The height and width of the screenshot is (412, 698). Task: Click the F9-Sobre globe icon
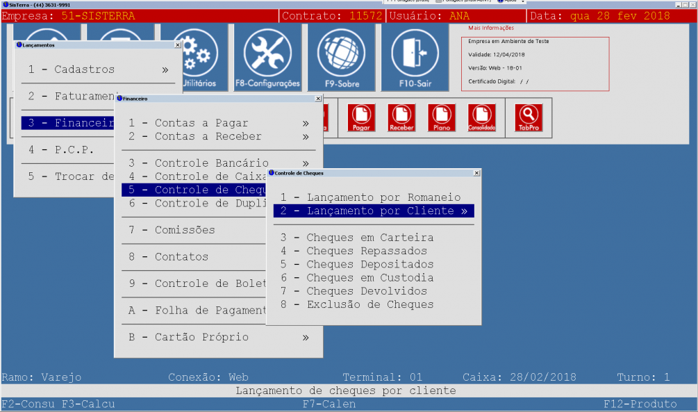(341, 57)
